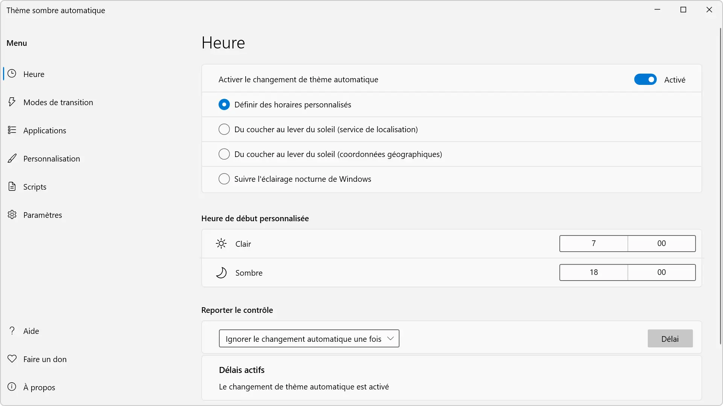
Task: Click the Sombre minutes field showing 00
Action: pyautogui.click(x=662, y=272)
